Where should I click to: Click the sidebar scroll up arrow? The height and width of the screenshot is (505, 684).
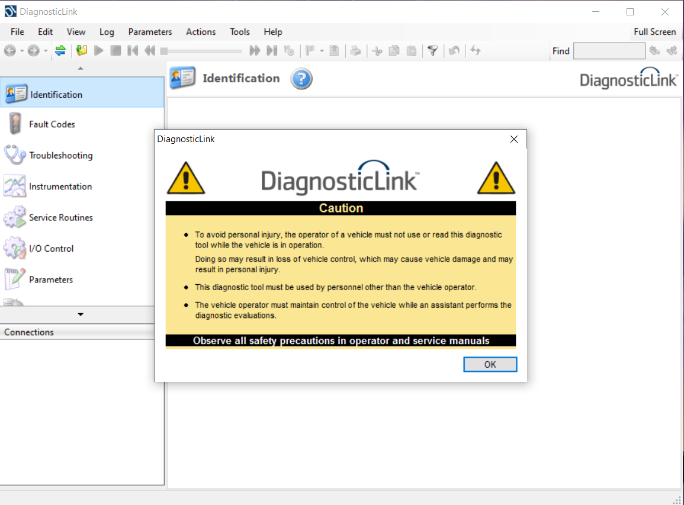coord(81,69)
